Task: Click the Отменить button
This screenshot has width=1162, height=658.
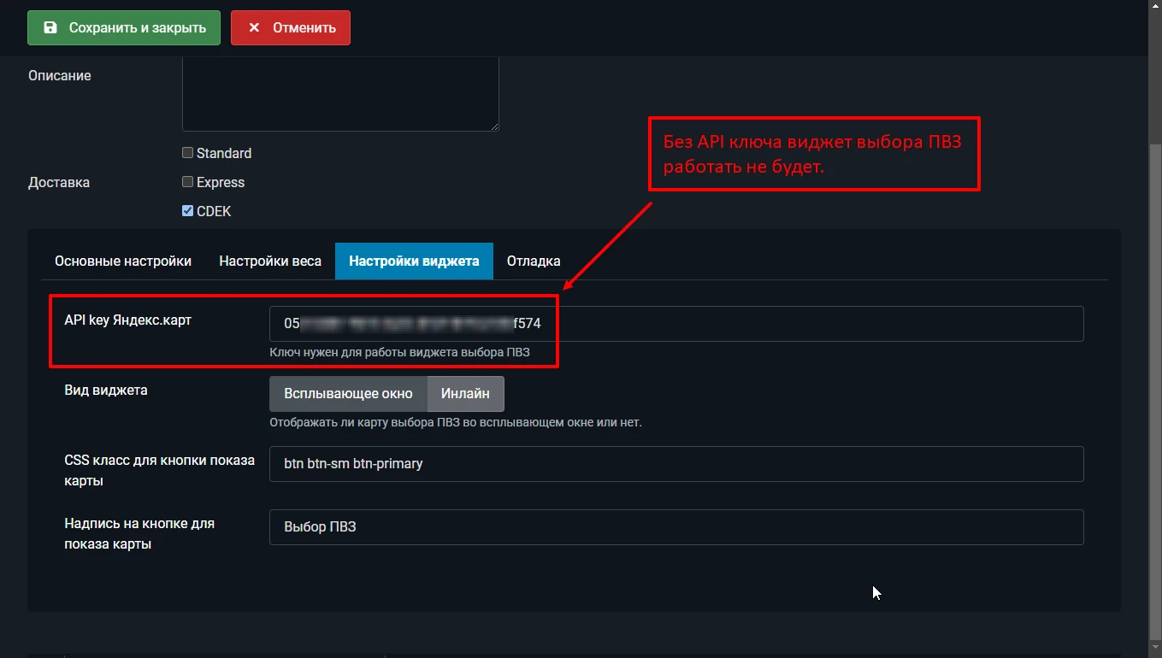Action: click(x=291, y=27)
